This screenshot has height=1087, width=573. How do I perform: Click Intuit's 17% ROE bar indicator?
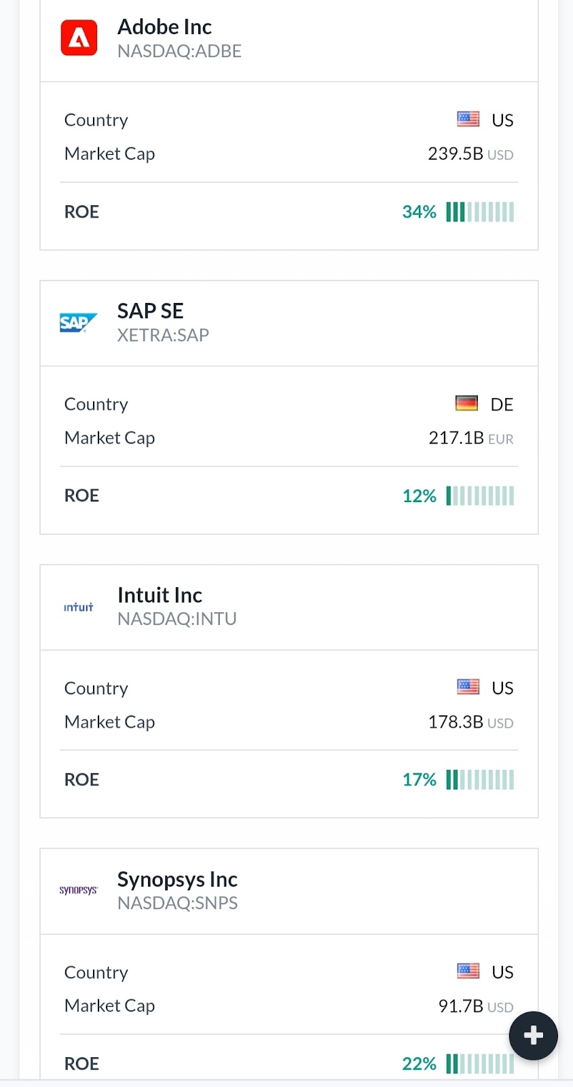click(480, 780)
